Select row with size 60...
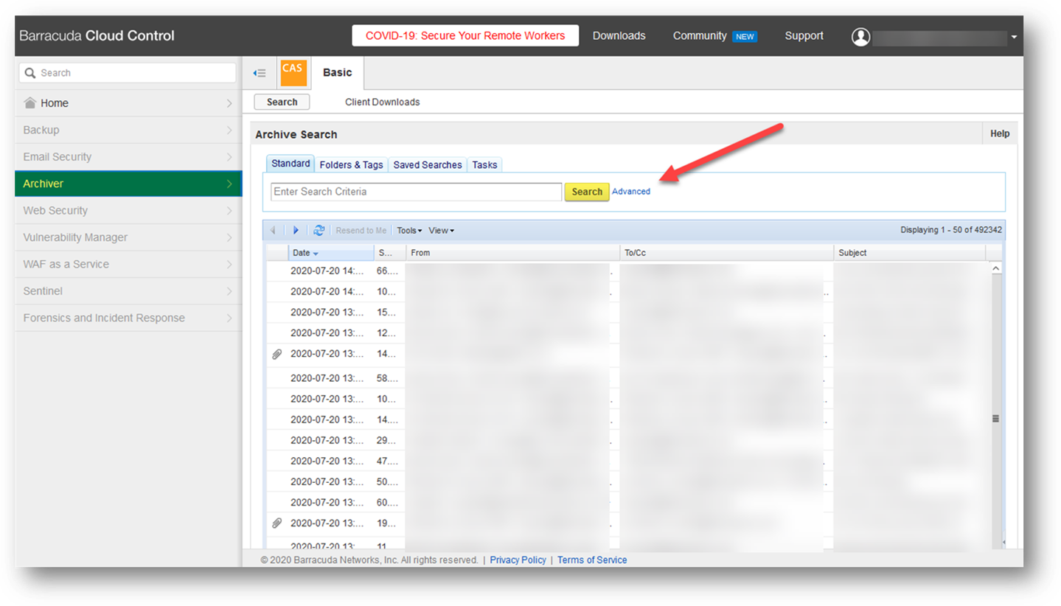The width and height of the screenshot is (1061, 606). coord(628,502)
